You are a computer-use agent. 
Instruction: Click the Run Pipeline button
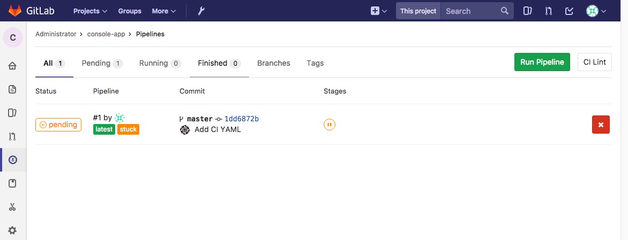pos(542,62)
